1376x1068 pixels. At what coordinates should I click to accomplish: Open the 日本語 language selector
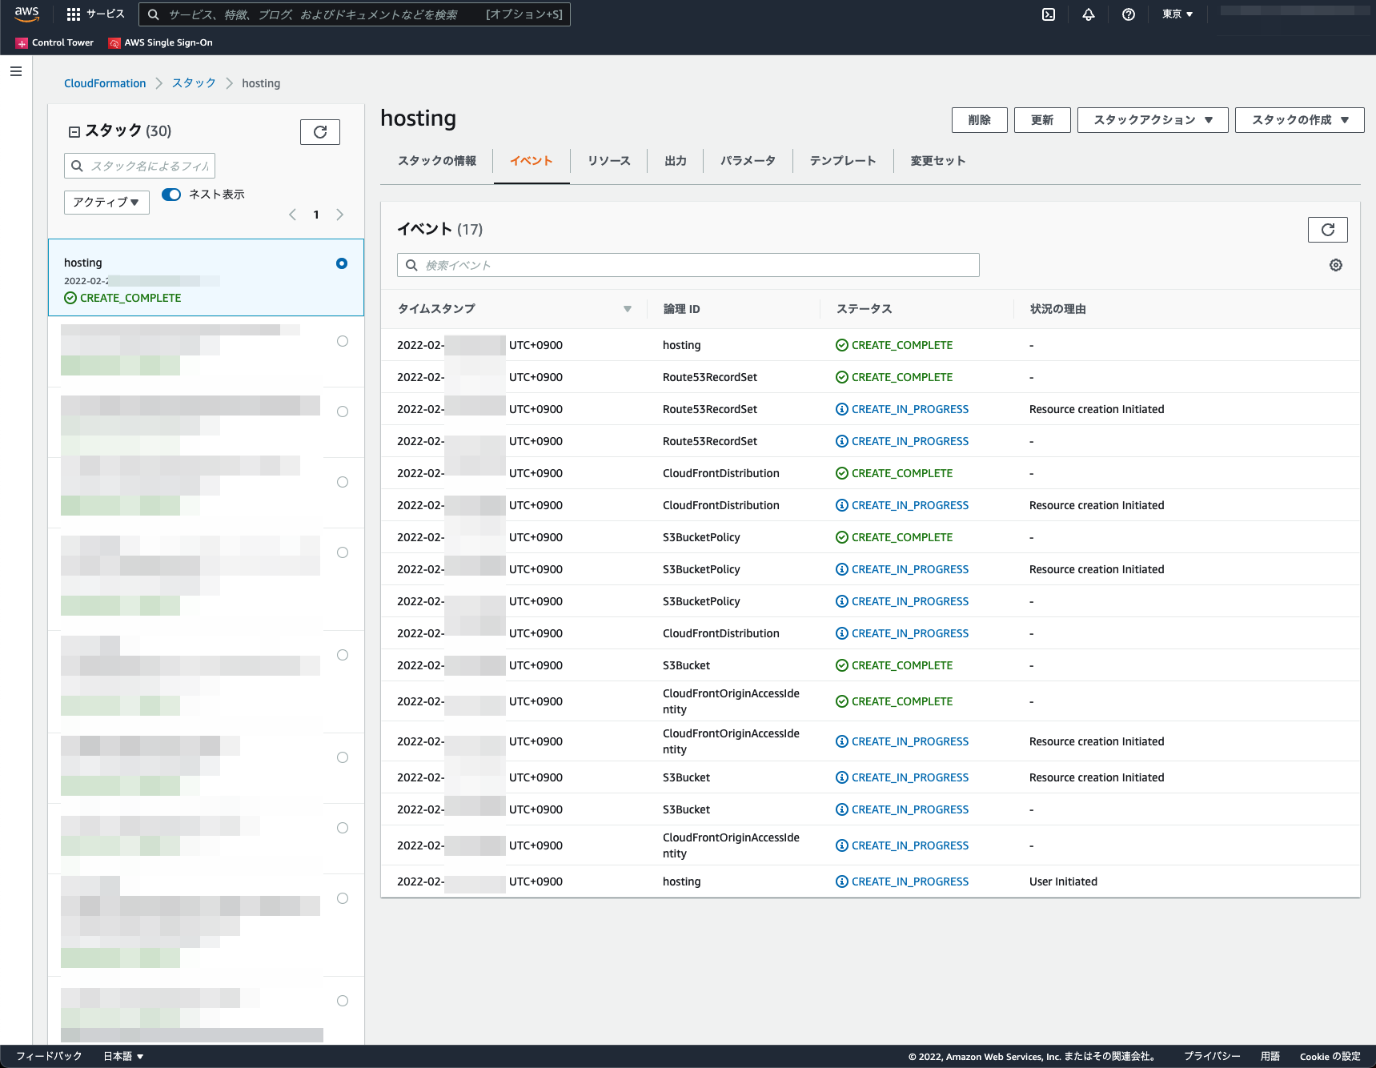click(x=123, y=1056)
